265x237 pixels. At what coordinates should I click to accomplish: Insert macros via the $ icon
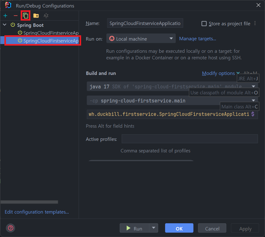[253, 114]
